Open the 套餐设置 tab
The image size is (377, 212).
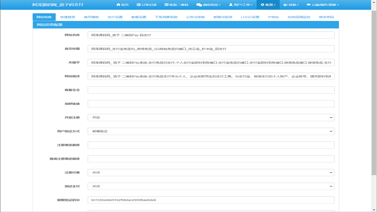pyautogui.click(x=139, y=17)
